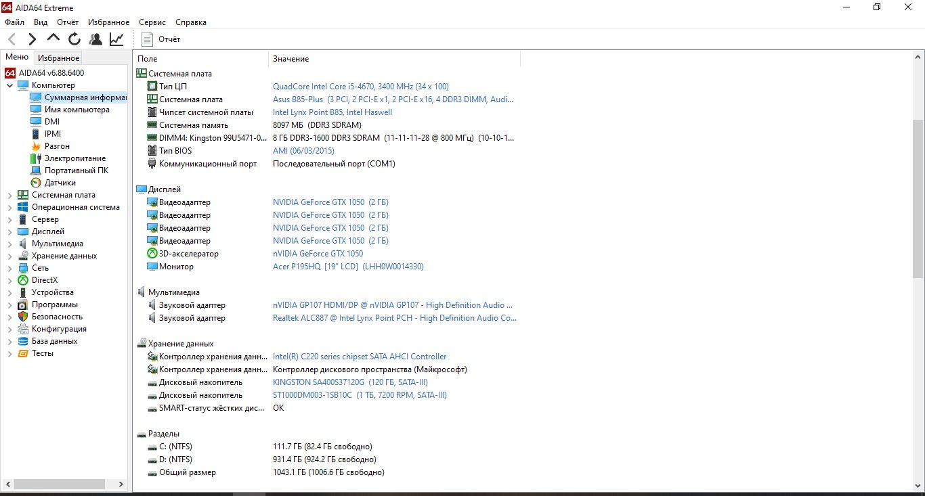Image resolution: width=925 pixels, height=496 pixels.
Task: Click the Электропитание battery icon
Action: (x=36, y=158)
